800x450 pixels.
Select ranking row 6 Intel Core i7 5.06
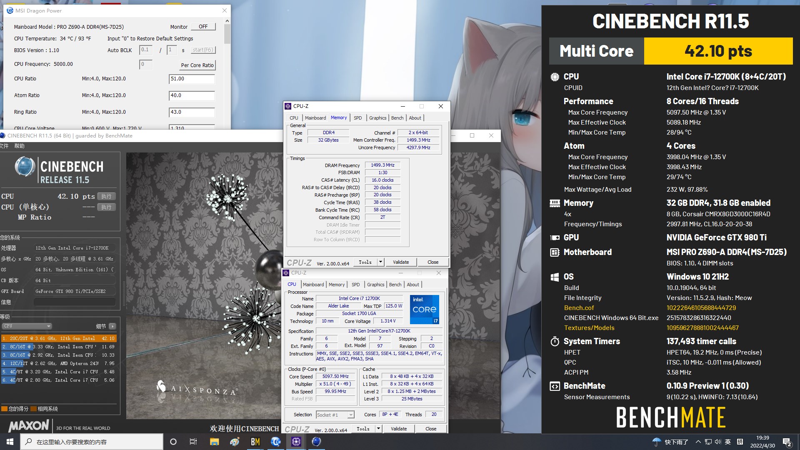58,380
